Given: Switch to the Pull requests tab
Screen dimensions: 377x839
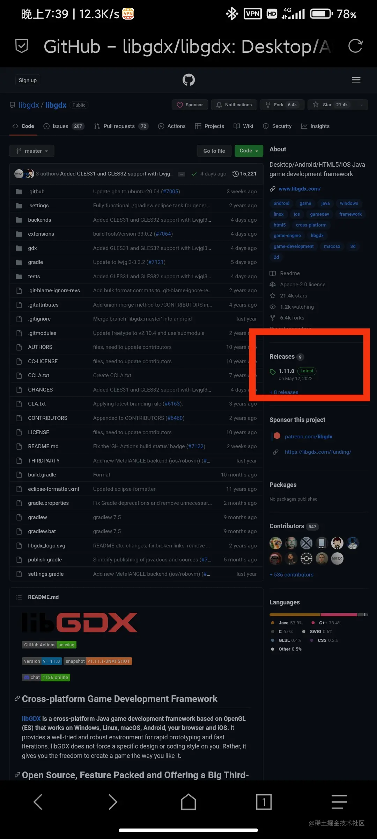Looking at the screenshot, I should (121, 126).
